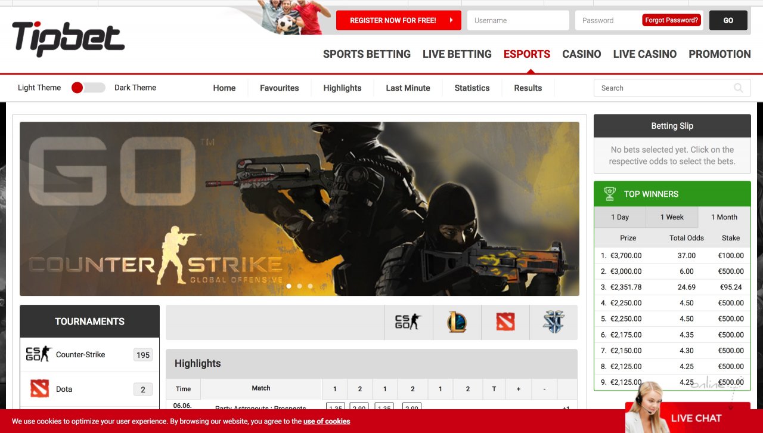
Task: Click the Betting Slip header
Action: (672, 126)
